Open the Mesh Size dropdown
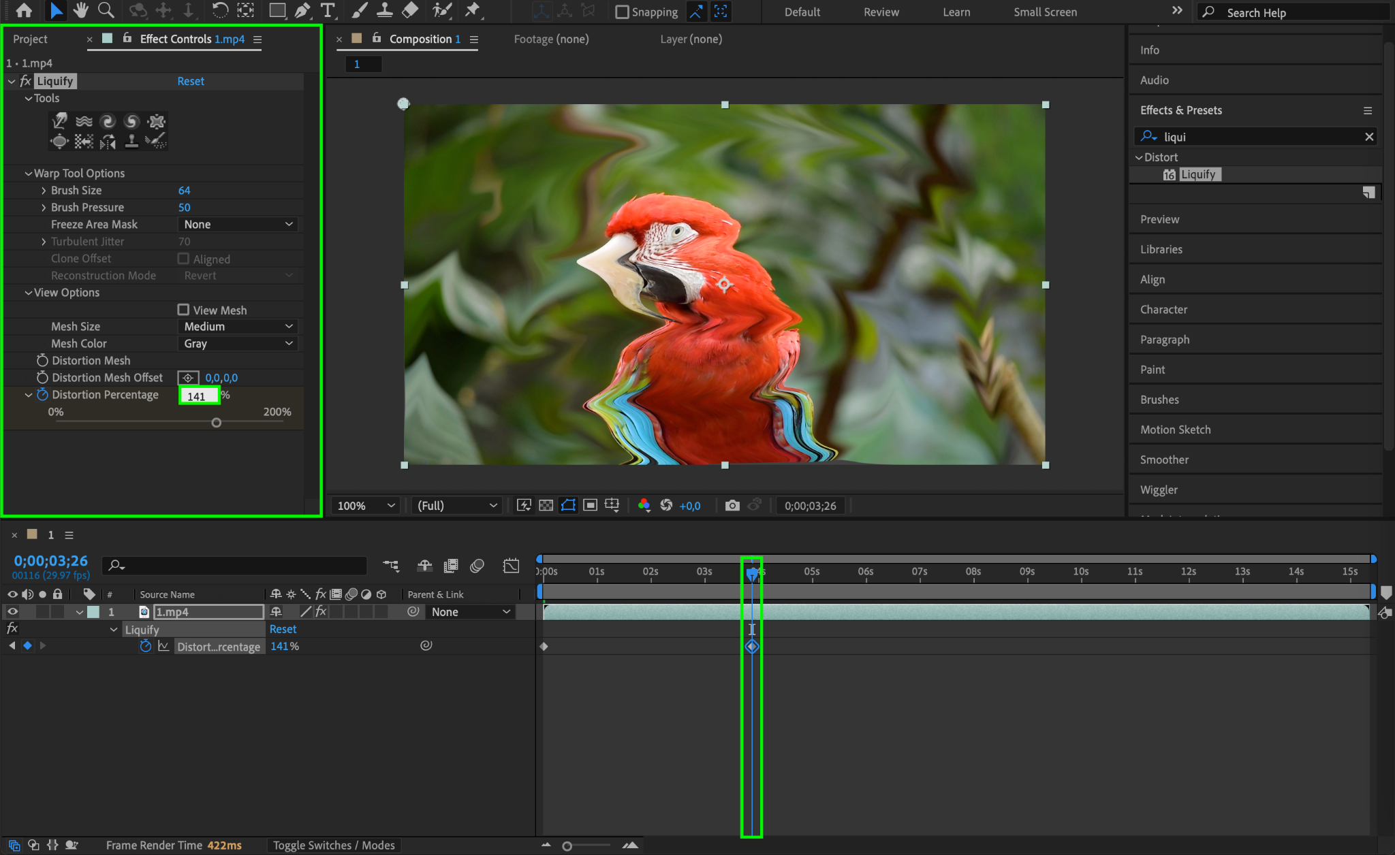1395x855 pixels. pyautogui.click(x=238, y=327)
